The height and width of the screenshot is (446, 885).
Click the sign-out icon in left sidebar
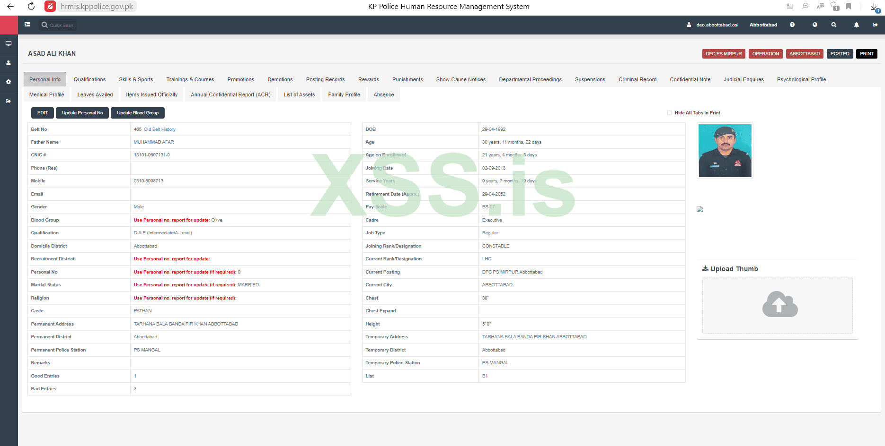(9, 101)
